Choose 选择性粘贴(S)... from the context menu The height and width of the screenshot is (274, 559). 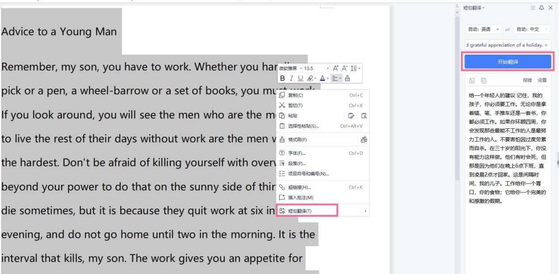click(323, 126)
